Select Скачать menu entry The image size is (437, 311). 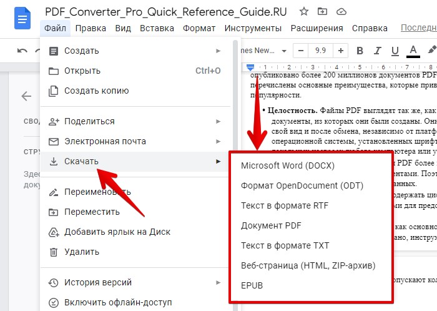click(135, 161)
